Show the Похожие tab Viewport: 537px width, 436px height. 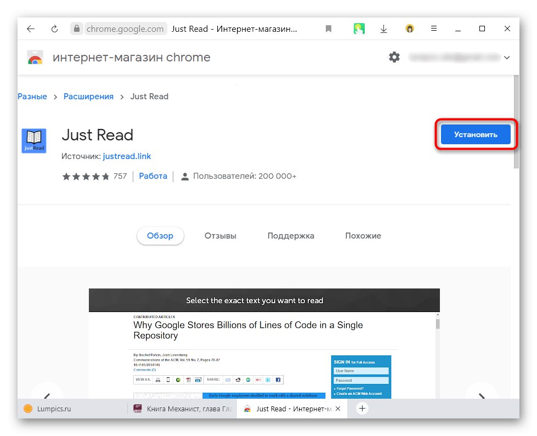363,236
